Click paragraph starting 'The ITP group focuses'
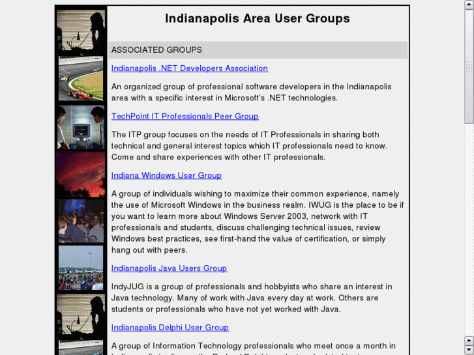This screenshot has width=474, height=355. click(249, 146)
